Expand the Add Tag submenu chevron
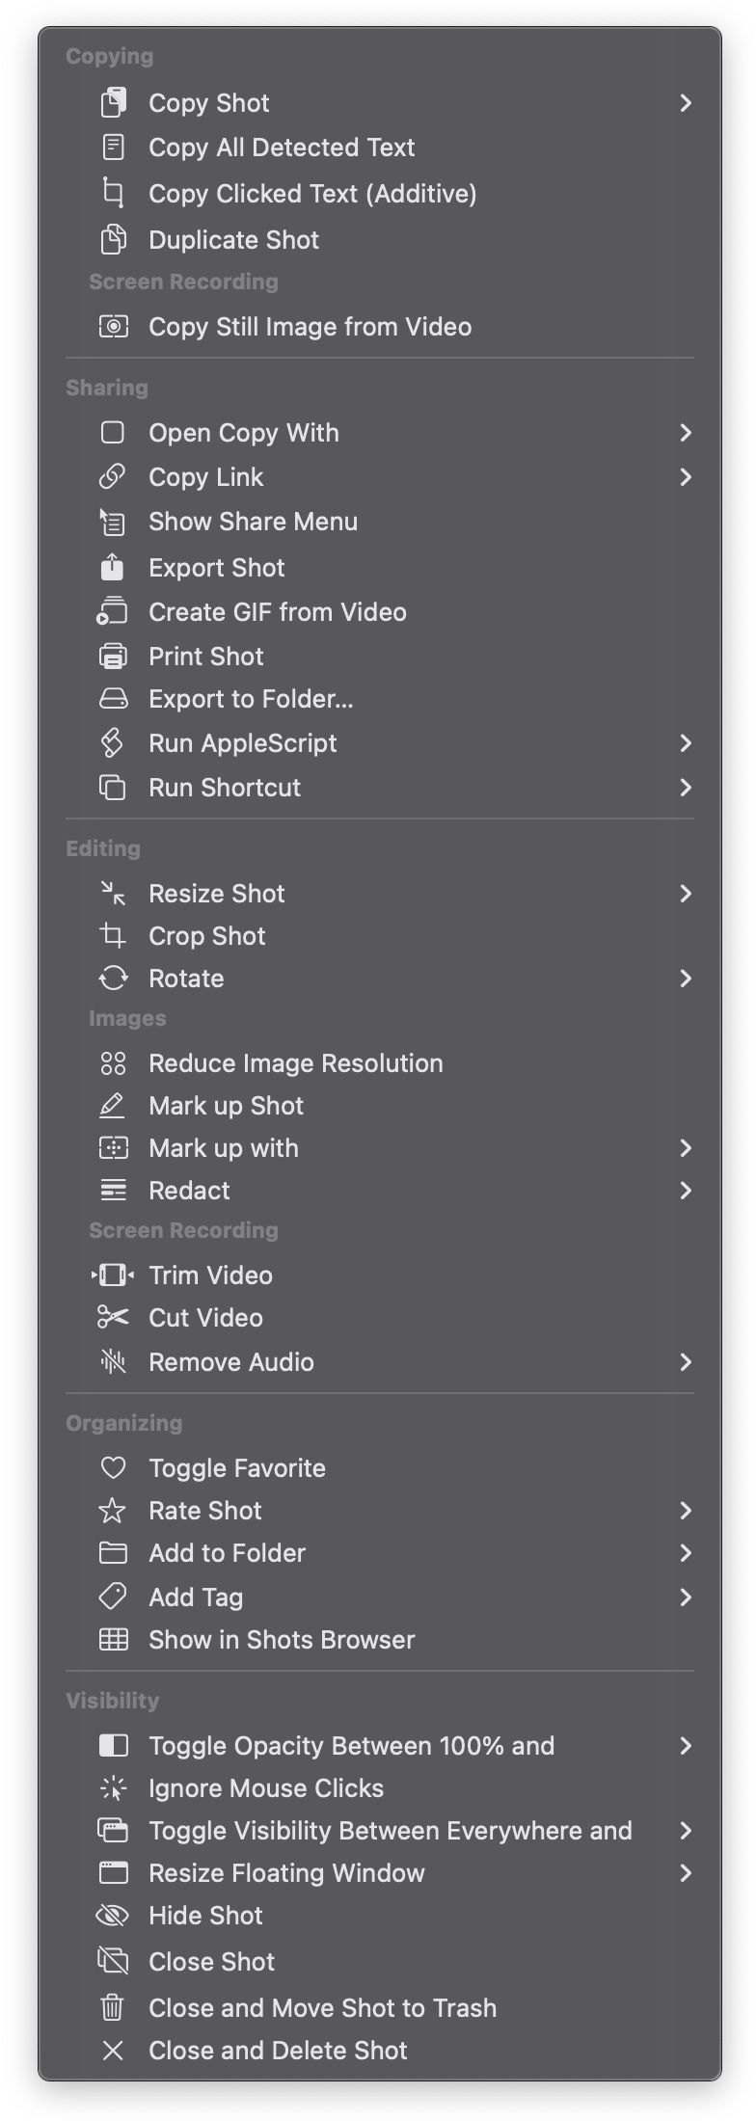756x2121 pixels. pos(686,1597)
